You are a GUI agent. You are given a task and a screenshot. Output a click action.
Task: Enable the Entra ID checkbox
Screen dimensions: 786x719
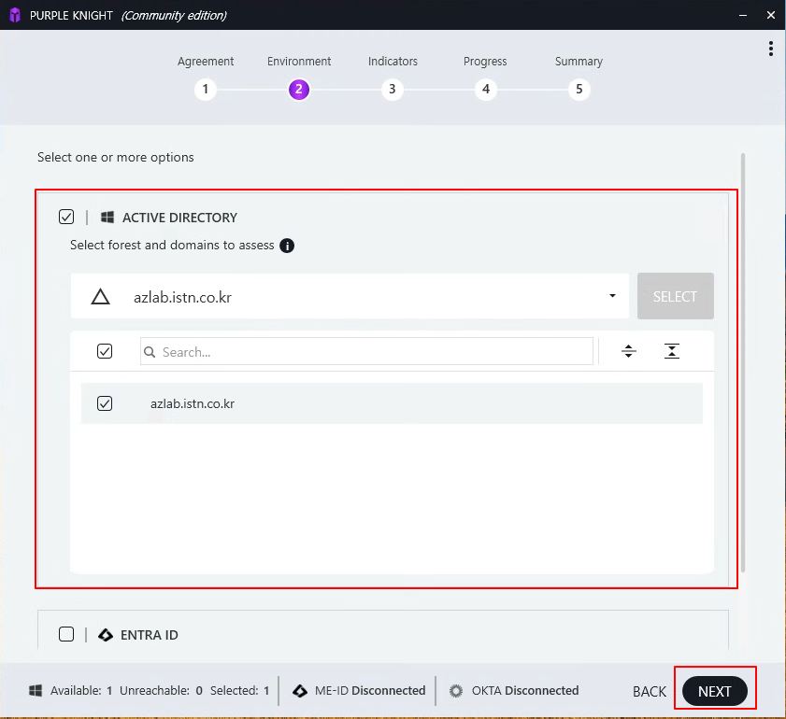click(66, 634)
